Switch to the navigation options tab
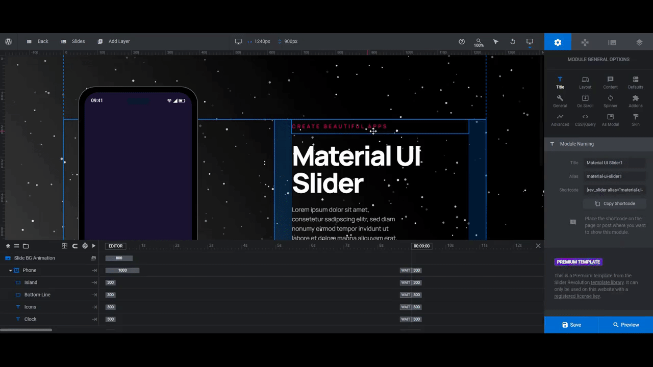Viewport: 653px width, 367px height. pos(585,42)
